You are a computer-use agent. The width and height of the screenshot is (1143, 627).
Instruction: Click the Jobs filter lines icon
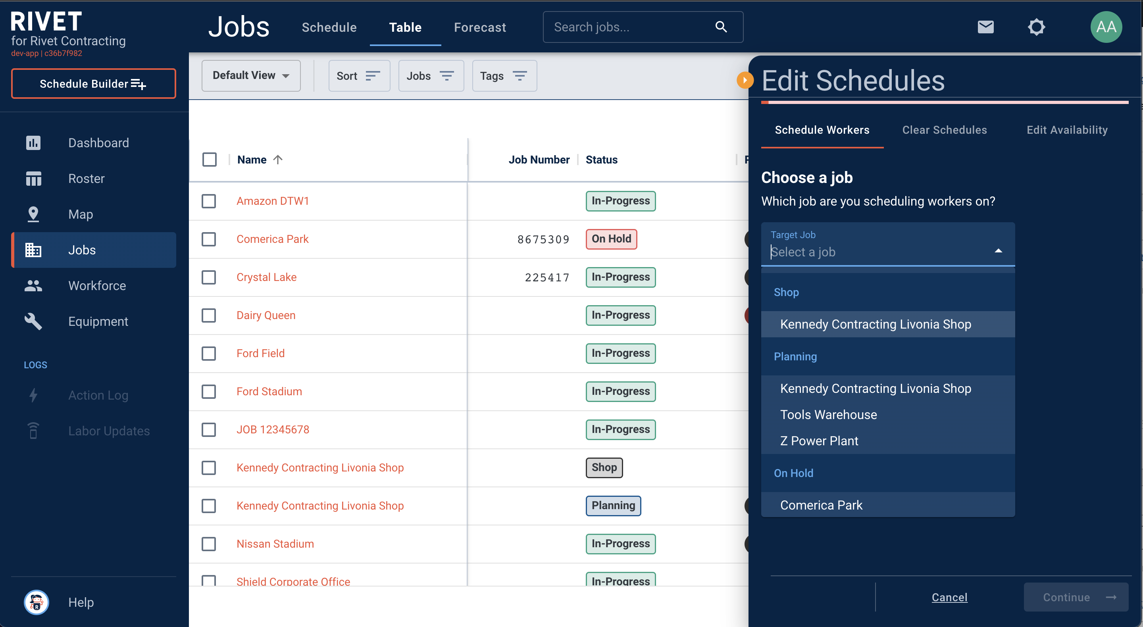point(446,76)
